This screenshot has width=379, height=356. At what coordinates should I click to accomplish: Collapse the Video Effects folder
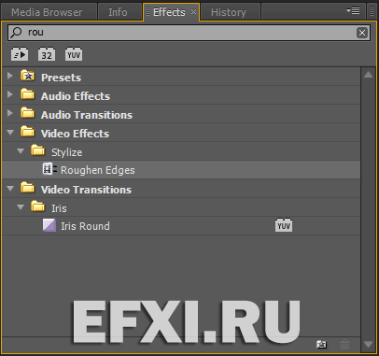click(10, 133)
